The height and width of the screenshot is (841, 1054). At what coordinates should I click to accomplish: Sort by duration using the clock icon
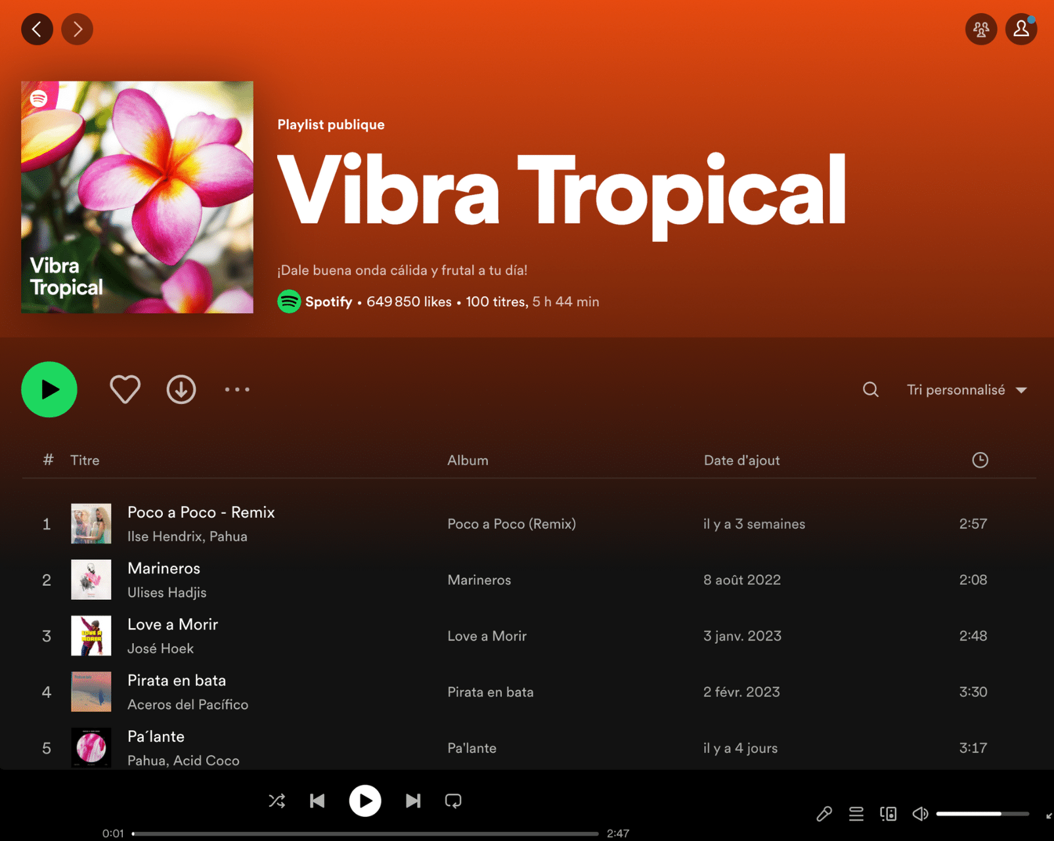pyautogui.click(x=980, y=460)
